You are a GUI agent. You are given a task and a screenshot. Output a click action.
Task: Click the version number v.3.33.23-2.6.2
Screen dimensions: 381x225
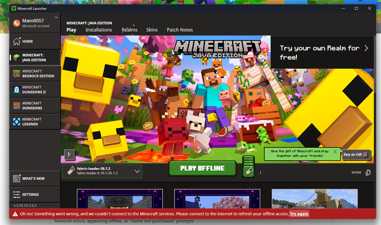click(25, 206)
